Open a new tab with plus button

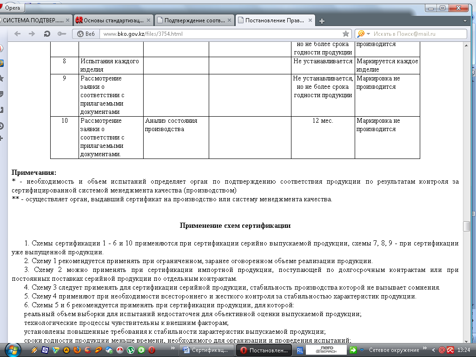tap(322, 21)
